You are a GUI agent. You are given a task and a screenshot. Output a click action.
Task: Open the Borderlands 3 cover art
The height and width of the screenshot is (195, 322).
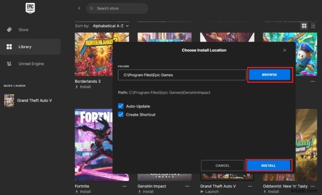coord(94,54)
